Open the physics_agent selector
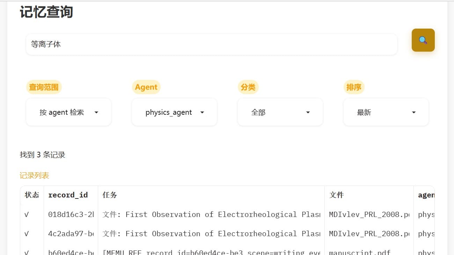Screen dimensions: 454x255 point(174,112)
